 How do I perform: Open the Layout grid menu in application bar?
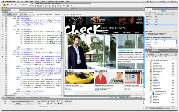click(8, 5)
